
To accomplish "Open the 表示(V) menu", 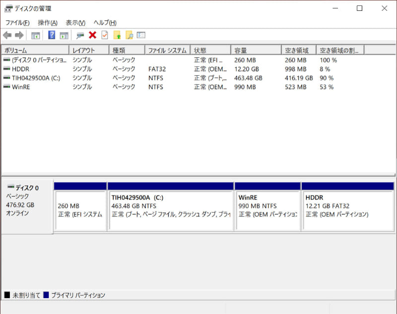I will 75,23.
